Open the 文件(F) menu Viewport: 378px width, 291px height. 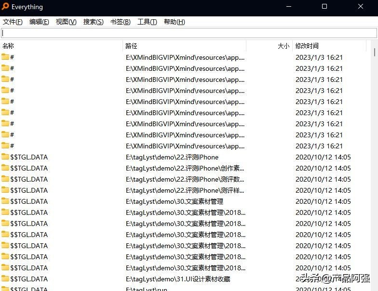click(13, 22)
